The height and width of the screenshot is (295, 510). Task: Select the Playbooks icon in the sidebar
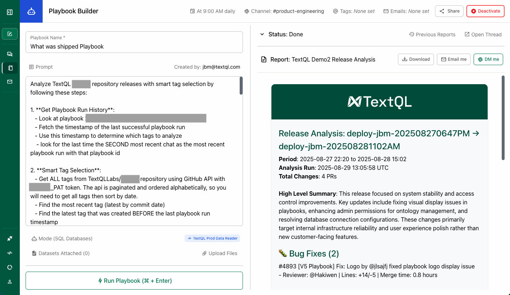(9, 68)
